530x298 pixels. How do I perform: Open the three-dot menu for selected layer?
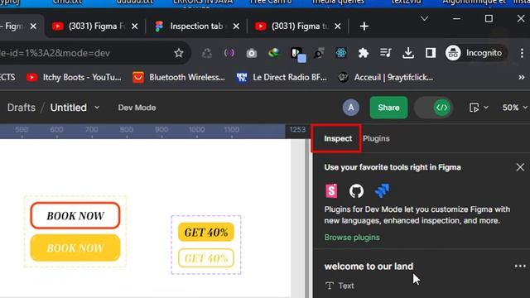point(520,267)
